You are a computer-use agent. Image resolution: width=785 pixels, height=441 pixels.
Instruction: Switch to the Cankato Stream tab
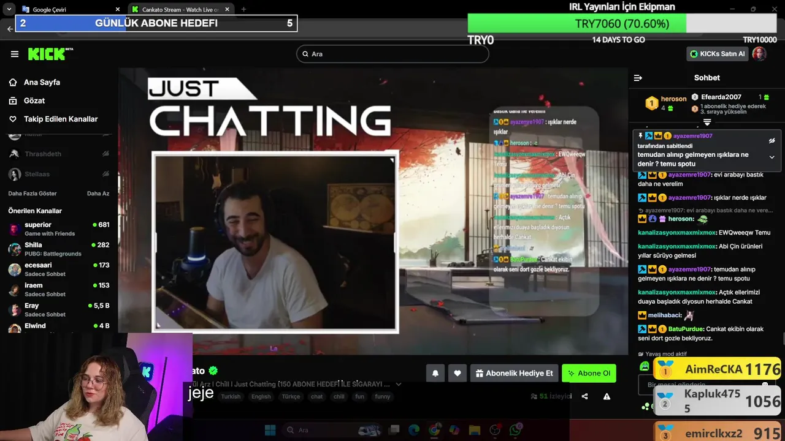pos(180,9)
